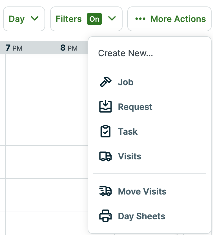Click the More Actions button
213x235 pixels.
tap(169, 19)
